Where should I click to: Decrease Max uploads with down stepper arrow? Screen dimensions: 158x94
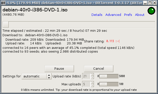coord(92,86)
